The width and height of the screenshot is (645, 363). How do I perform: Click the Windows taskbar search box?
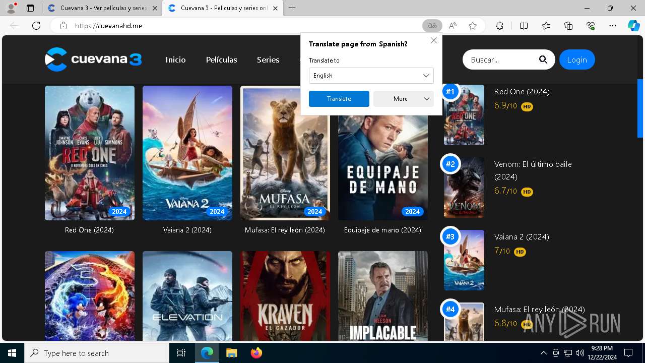point(97,353)
